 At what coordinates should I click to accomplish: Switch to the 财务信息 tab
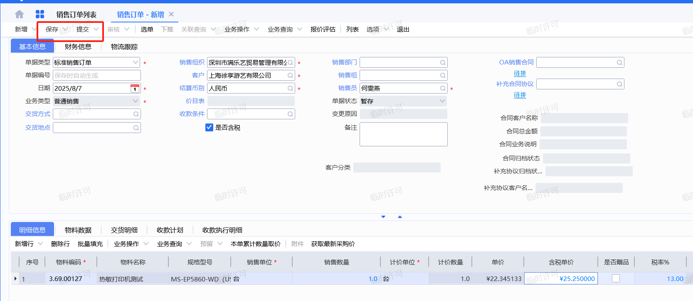coord(78,47)
